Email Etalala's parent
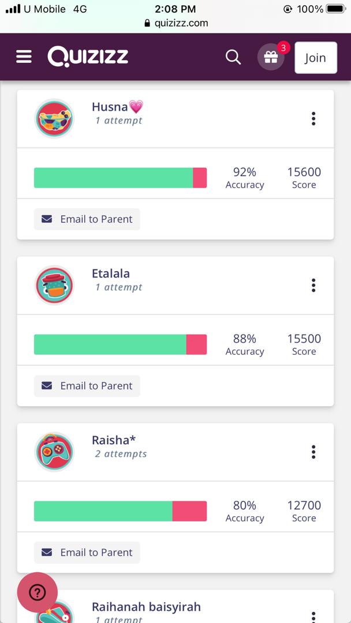The width and height of the screenshot is (351, 623). point(87,386)
